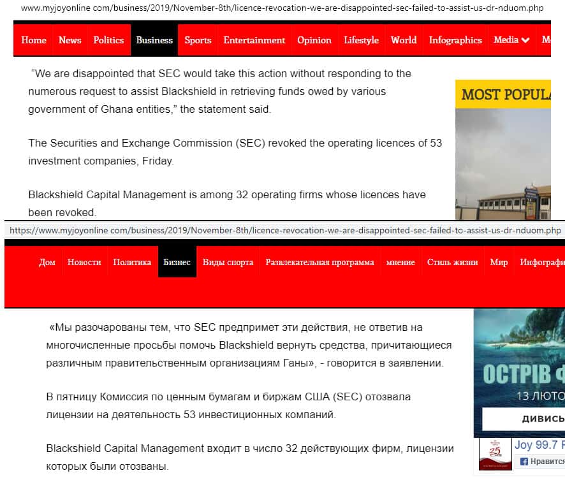565x480 pixels.
Task: Go to the Politics section
Action: tap(108, 40)
